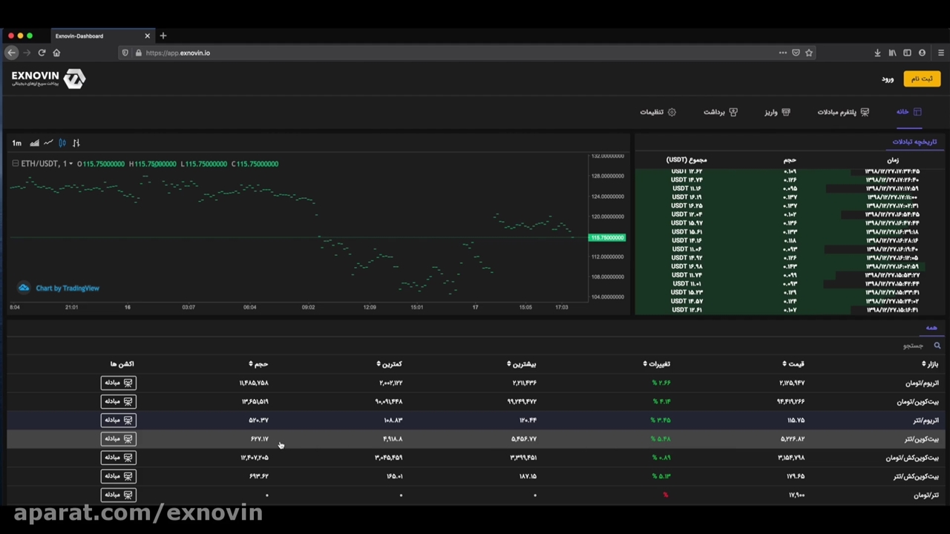Toggle the Firefox sidebar view
The height and width of the screenshot is (534, 950).
coord(907,53)
